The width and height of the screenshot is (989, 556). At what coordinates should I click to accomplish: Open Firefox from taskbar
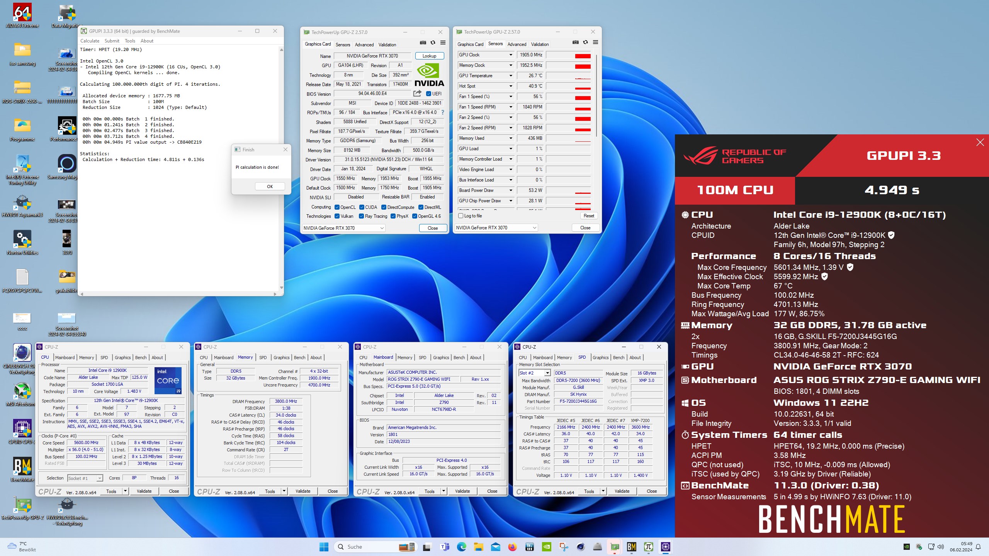tap(512, 547)
